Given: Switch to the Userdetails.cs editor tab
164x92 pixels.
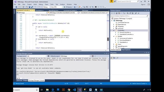Looking at the screenshot, I should click(39, 10).
